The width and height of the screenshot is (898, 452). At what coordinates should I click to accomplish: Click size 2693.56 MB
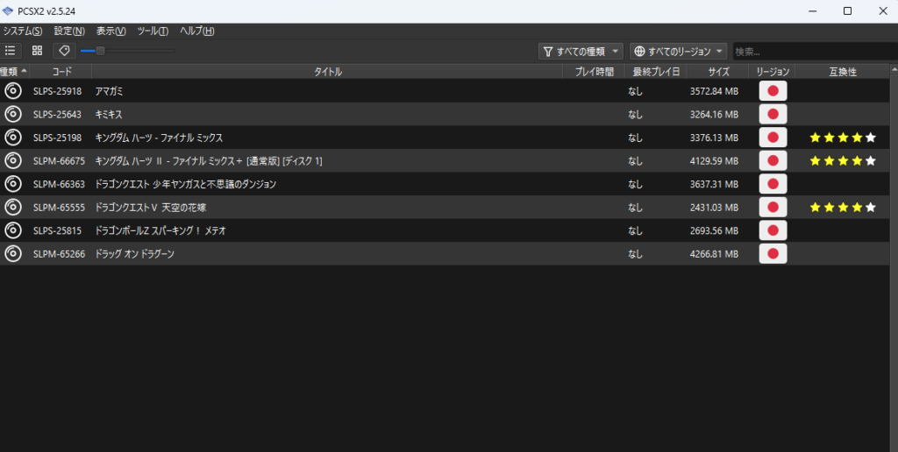click(x=714, y=230)
